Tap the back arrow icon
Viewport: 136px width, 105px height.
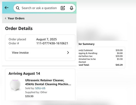[7, 8]
